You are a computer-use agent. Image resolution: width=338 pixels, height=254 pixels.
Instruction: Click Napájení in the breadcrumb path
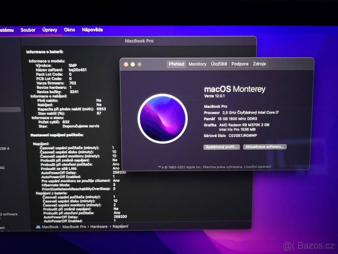click(x=121, y=226)
